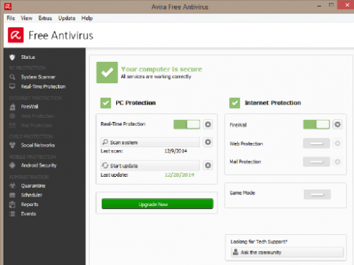Click the Quarantine biohazard icon in sidebar
This screenshot has height=265, width=354.
[x=12, y=185]
